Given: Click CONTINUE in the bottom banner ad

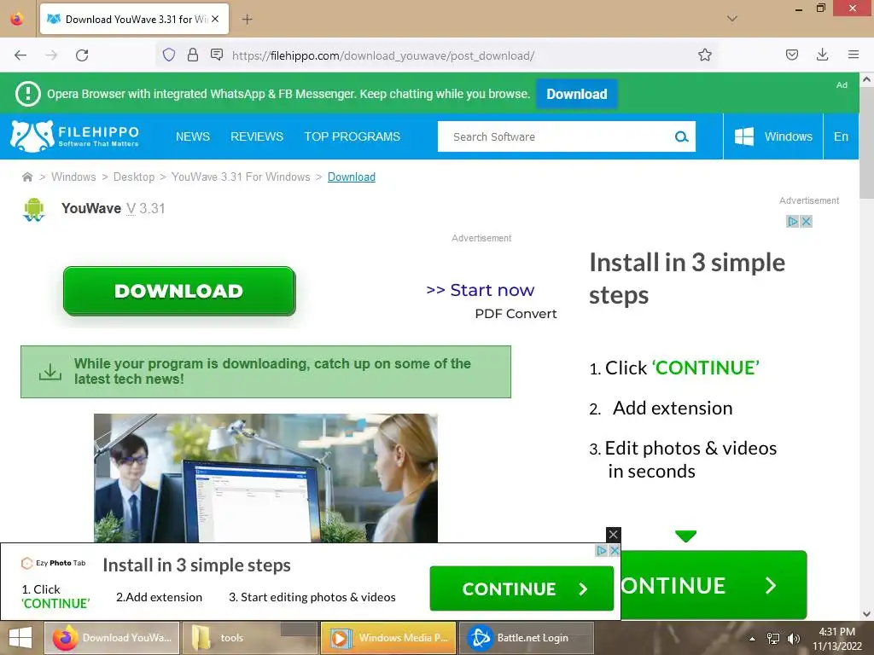Looking at the screenshot, I should click(x=521, y=588).
